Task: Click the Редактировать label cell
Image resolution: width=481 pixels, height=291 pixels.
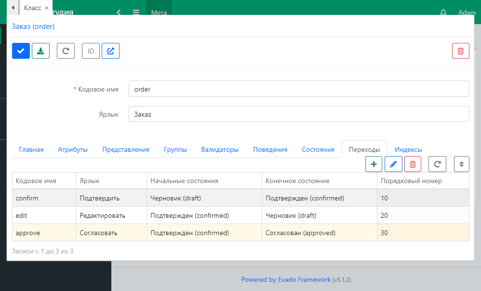Action: click(111, 215)
